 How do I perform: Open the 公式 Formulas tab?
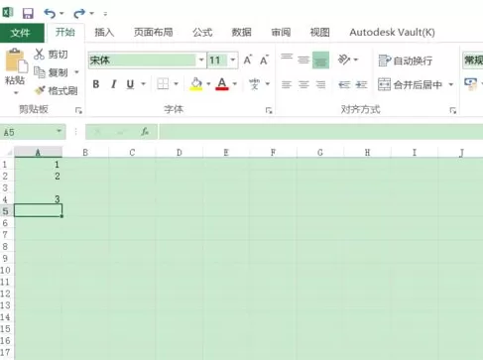click(202, 33)
